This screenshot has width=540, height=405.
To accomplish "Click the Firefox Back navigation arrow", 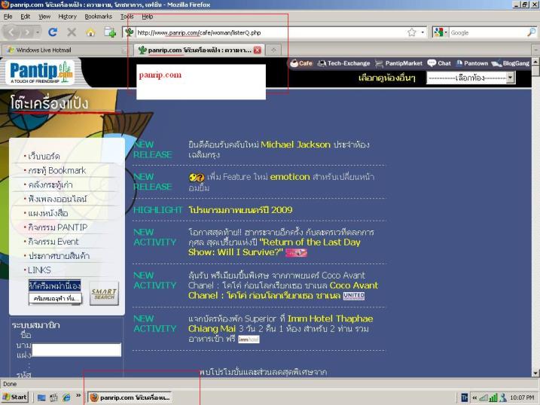I will (11, 32).
